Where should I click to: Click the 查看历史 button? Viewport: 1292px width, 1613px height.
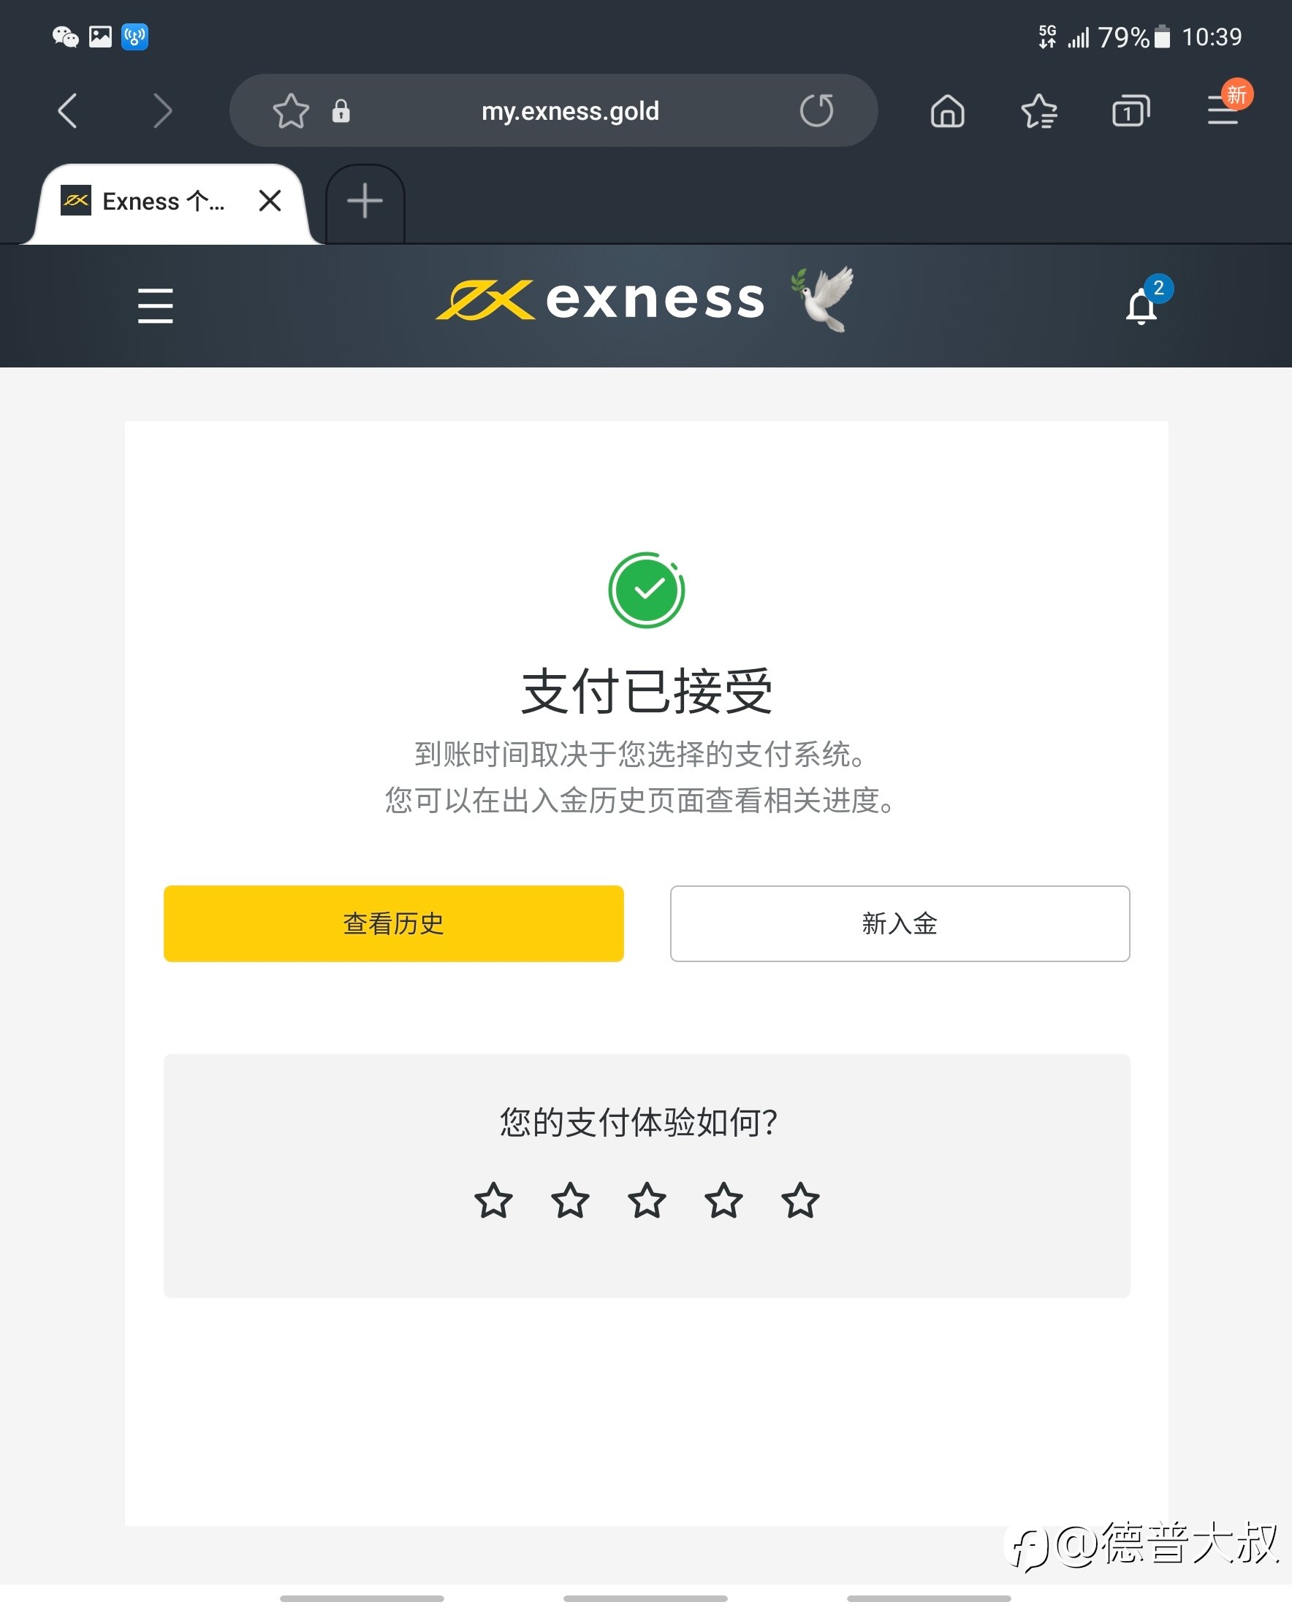pyautogui.click(x=394, y=923)
